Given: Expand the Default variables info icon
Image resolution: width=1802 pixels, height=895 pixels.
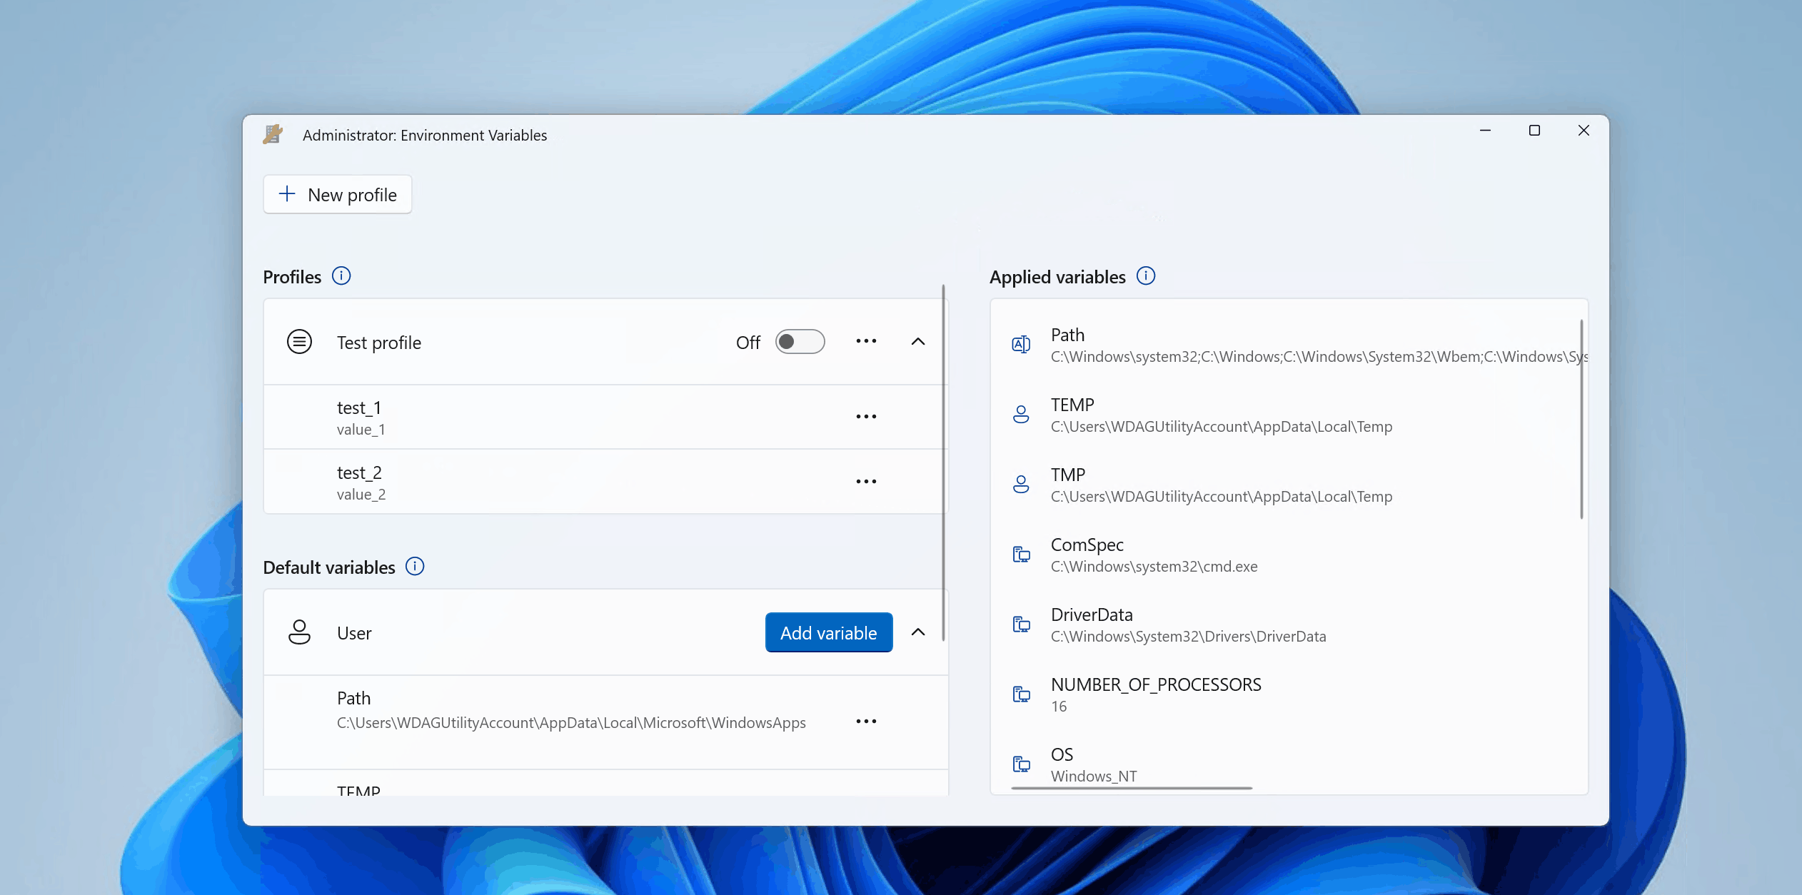Looking at the screenshot, I should [417, 567].
